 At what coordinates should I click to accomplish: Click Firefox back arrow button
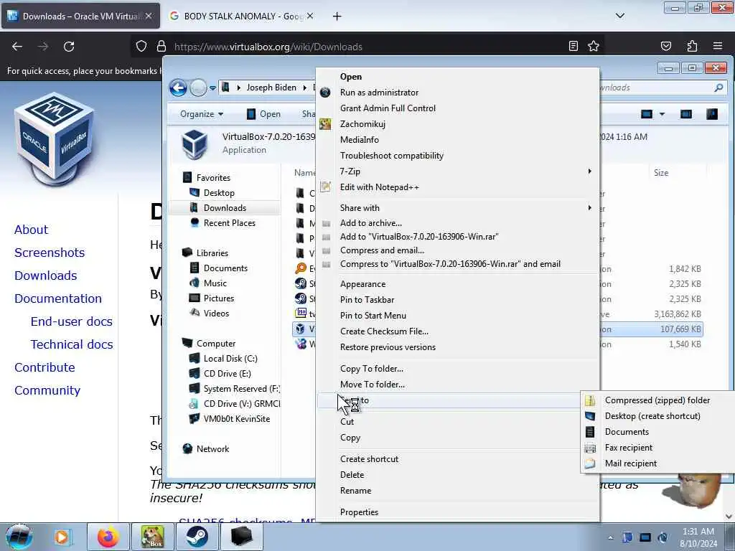pyautogui.click(x=17, y=47)
